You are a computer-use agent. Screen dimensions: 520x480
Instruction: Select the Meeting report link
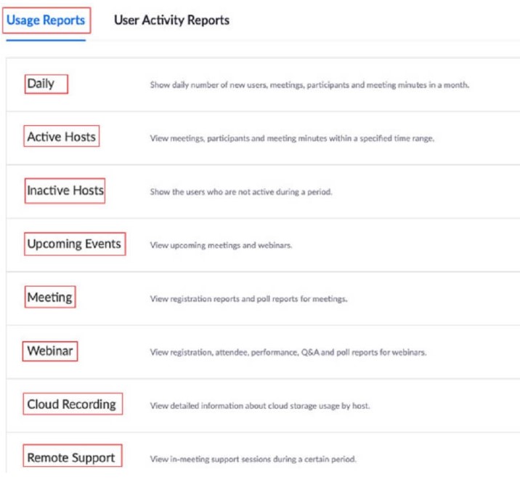[49, 297]
